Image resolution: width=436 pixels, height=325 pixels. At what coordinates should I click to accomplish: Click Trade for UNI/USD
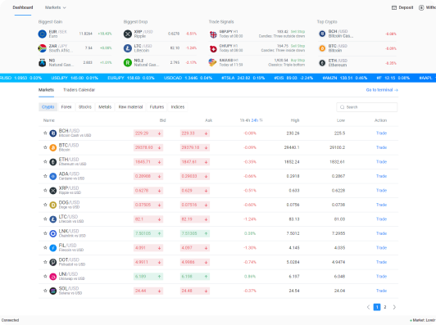(x=381, y=277)
